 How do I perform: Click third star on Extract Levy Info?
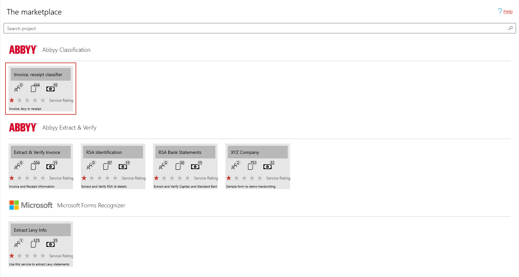(x=27, y=256)
